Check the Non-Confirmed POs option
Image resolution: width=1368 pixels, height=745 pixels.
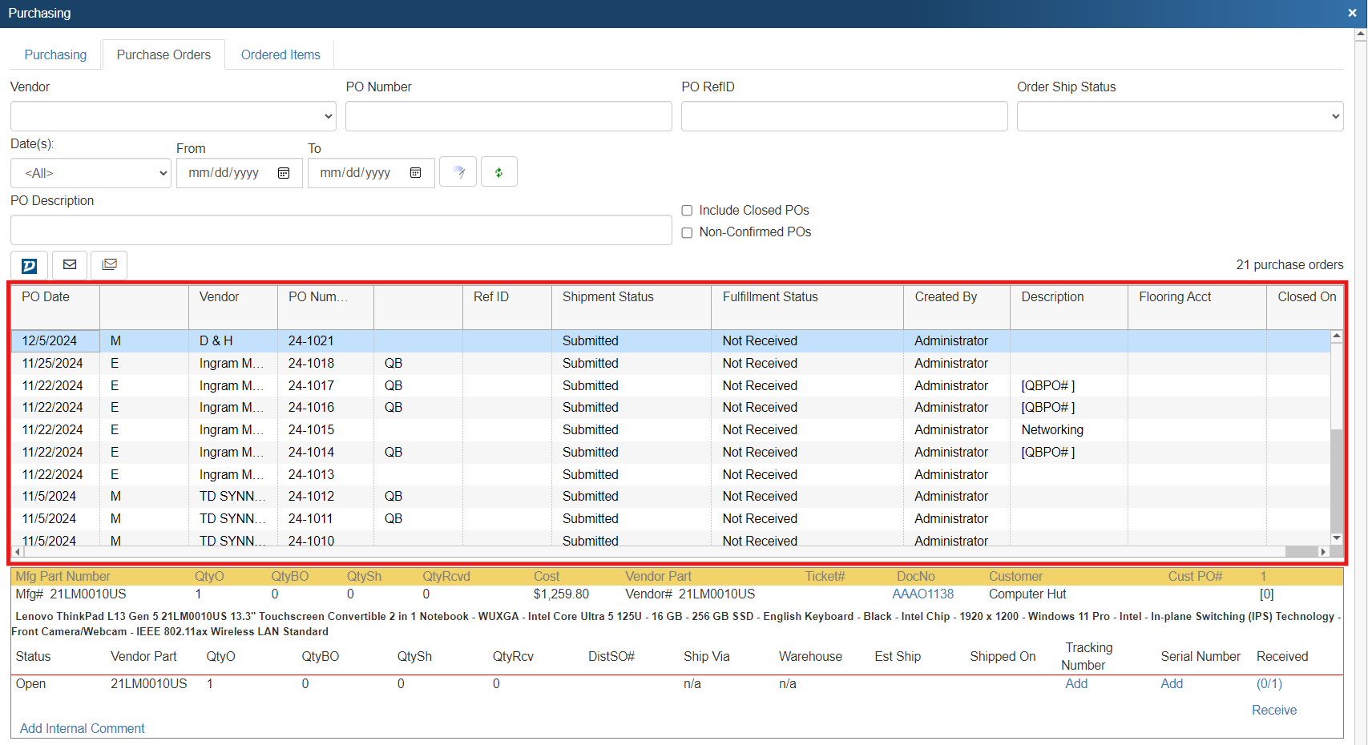point(687,232)
